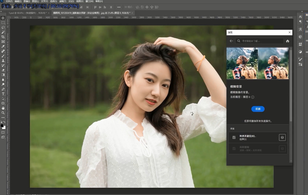Select the Zoom tool
Image resolution: width=308 pixels, height=195 pixels.
[3, 113]
